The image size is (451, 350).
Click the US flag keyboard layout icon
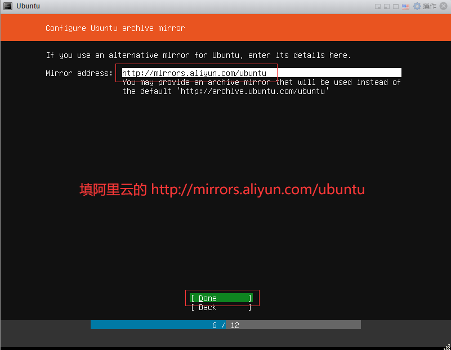[405, 6]
